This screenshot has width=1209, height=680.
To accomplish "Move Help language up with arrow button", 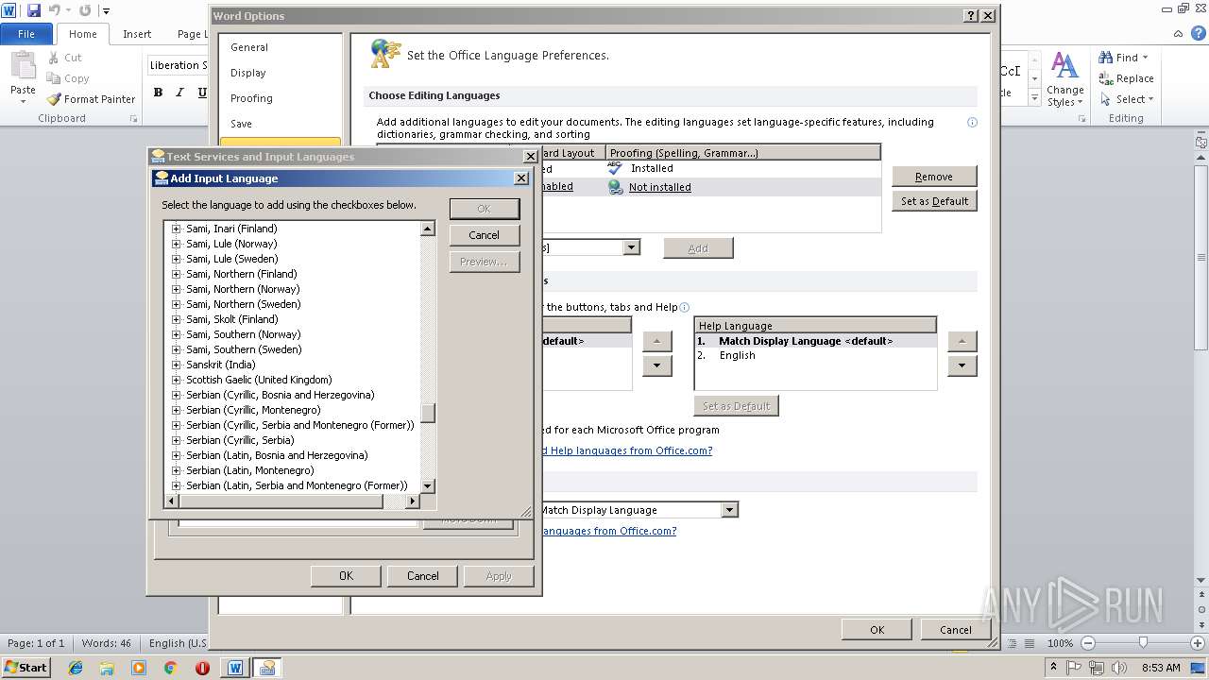I will point(962,341).
